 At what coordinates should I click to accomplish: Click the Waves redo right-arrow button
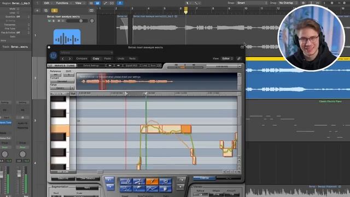118,66
